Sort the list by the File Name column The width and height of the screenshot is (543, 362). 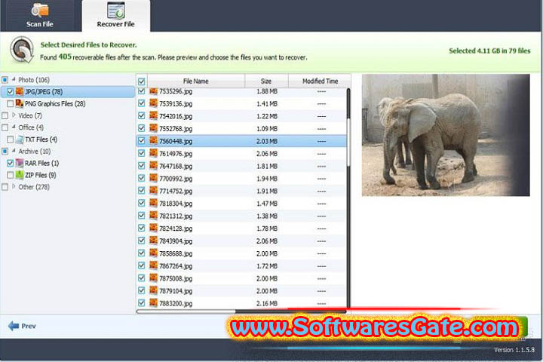(196, 81)
